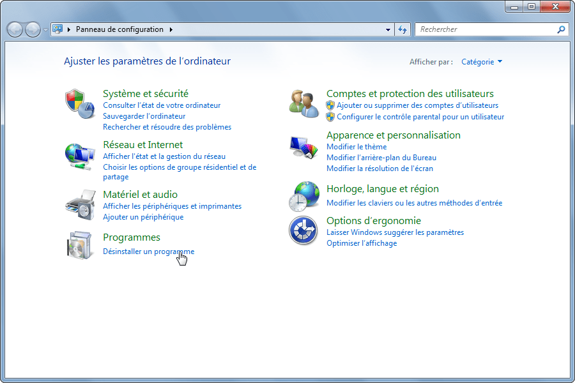This screenshot has height=383, width=575.
Task: Click in the Rechercher search field
Action: click(486, 29)
